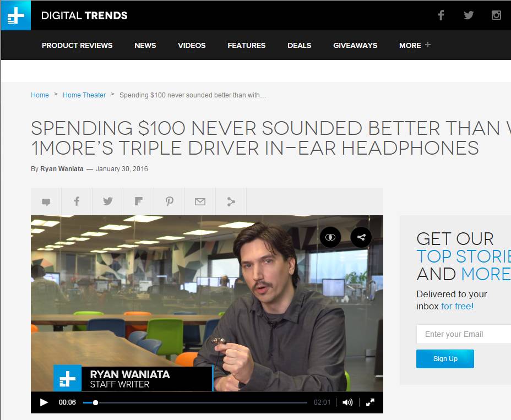
Task: Open Digital Trends Facebook page icon in header
Action: (441, 15)
